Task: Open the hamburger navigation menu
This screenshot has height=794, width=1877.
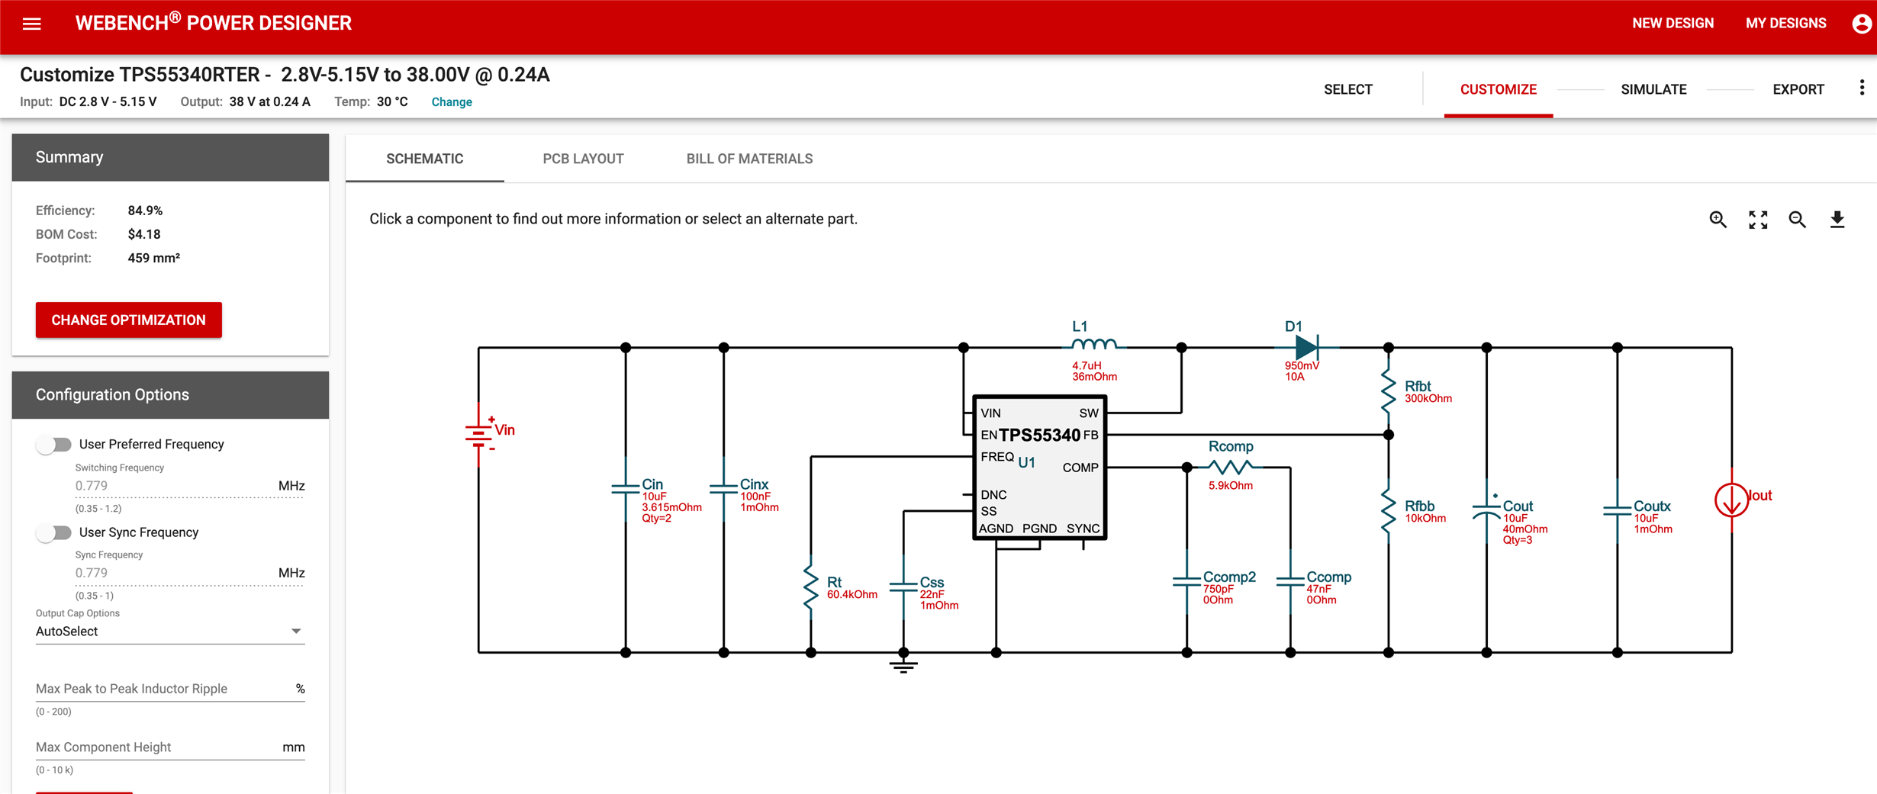Action: [x=31, y=24]
